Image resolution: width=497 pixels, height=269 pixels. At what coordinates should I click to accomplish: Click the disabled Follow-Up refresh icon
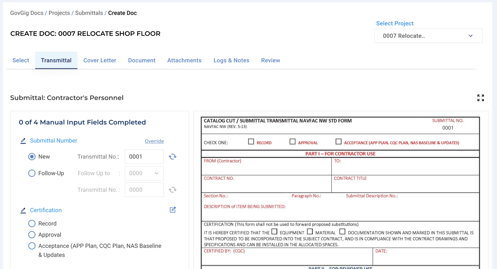[173, 190]
